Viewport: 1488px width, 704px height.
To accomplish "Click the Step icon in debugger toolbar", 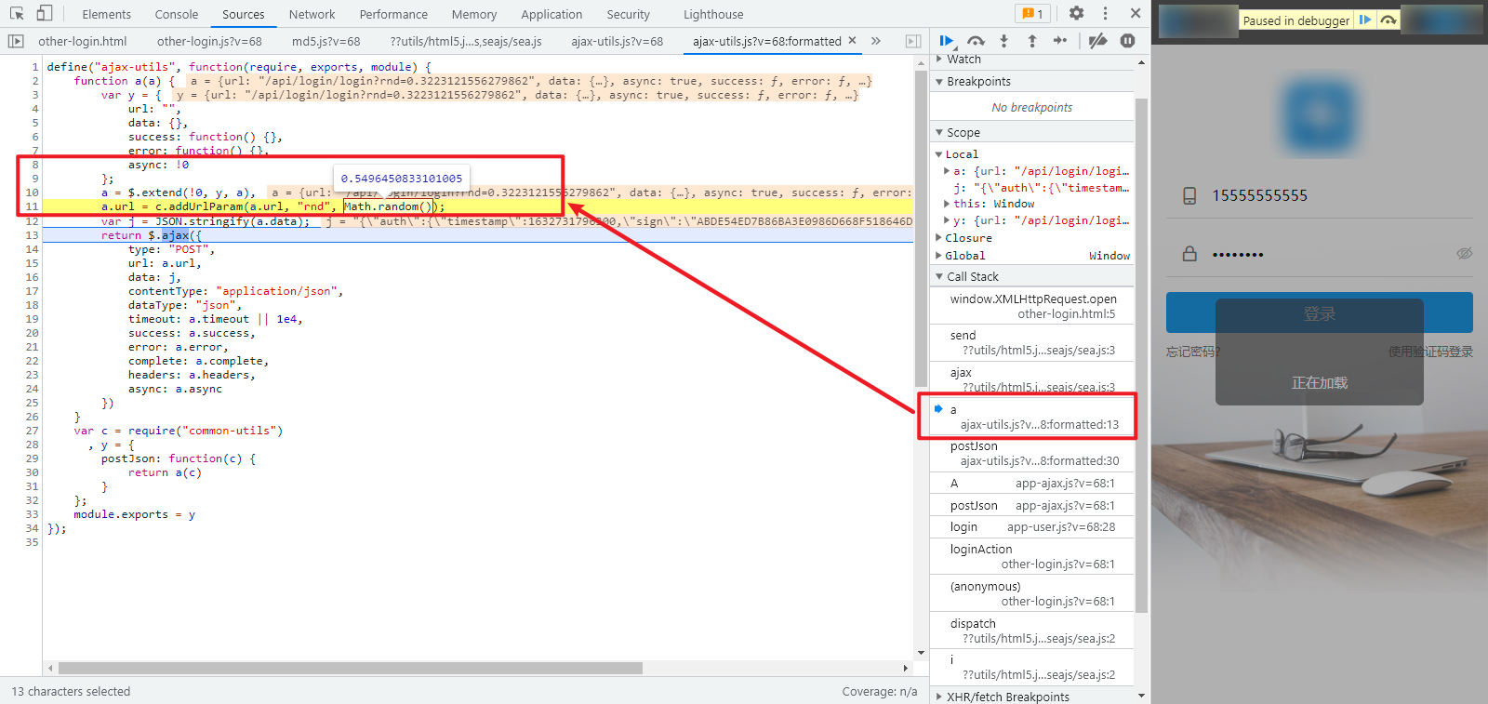I will point(1060,41).
